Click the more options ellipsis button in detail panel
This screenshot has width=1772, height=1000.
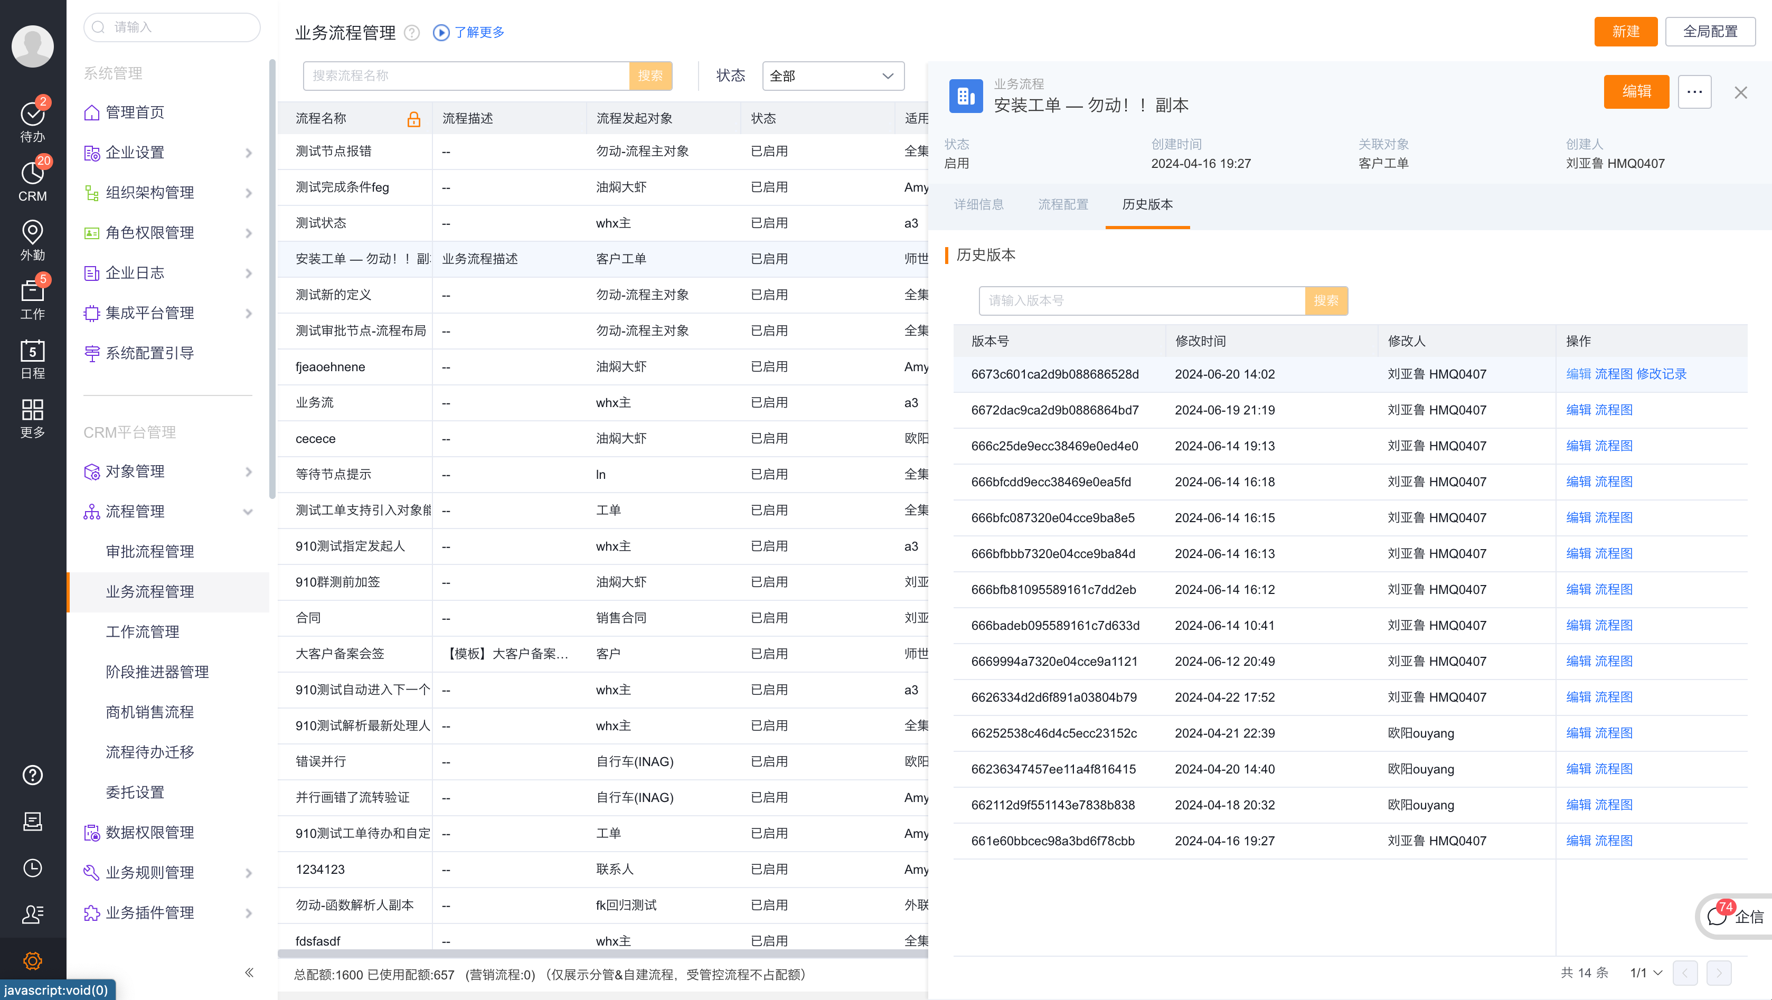pyautogui.click(x=1693, y=92)
